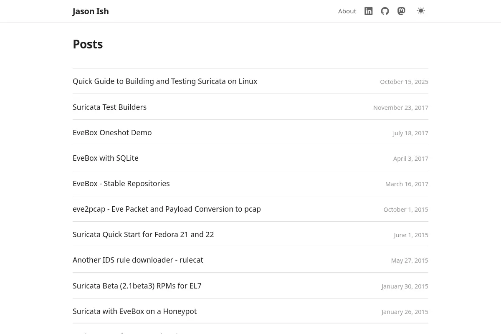Screen dimensions: 501x334
Task: Open Quick Guide to Building and Testing Suricata post
Action: click(165, 81)
